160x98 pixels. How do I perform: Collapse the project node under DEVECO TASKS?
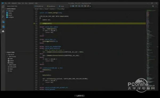(7, 55)
